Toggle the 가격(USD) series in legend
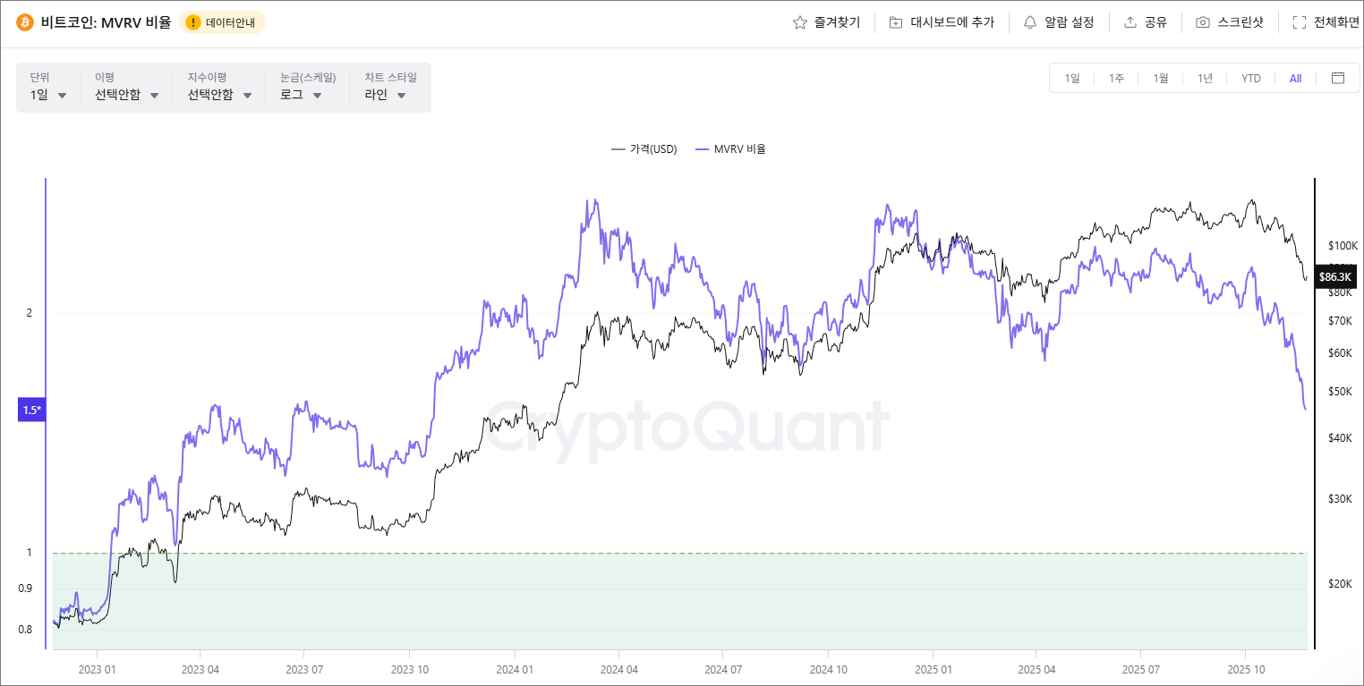This screenshot has height=686, width=1364. coord(644,148)
